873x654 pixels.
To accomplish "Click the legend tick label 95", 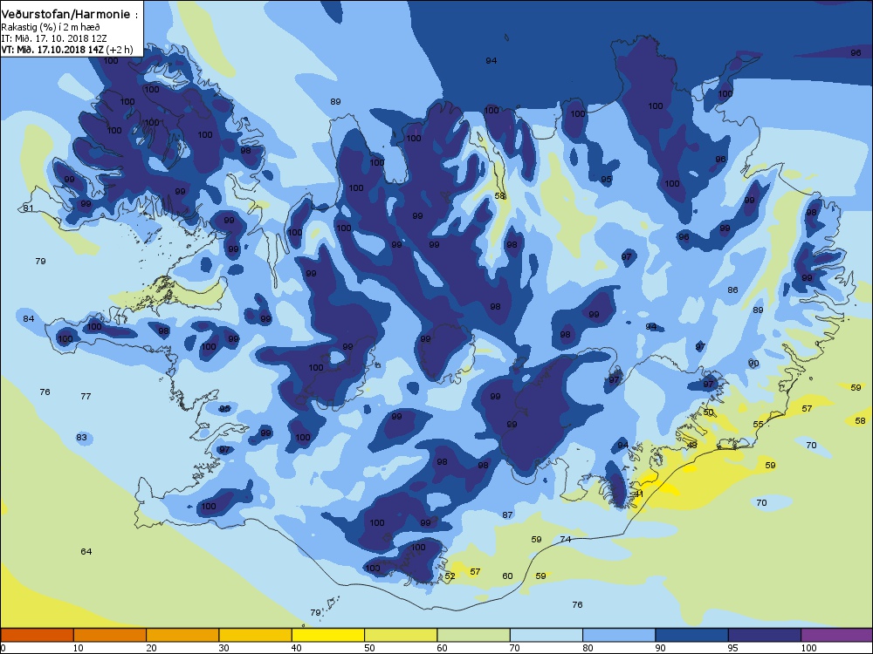I will [x=733, y=648].
